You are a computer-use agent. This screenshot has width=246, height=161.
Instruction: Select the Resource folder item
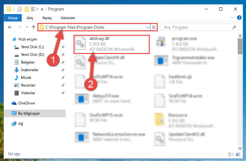(185, 120)
